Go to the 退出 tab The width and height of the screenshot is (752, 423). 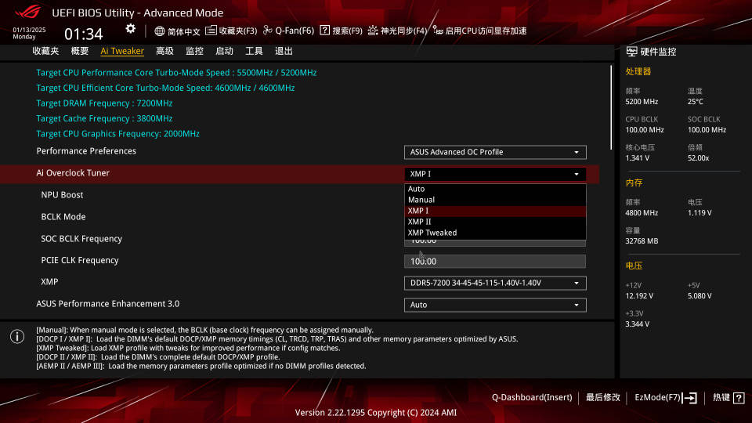[284, 51]
